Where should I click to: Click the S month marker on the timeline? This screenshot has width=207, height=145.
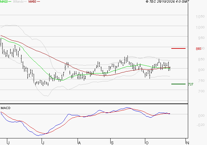[x=112, y=143]
